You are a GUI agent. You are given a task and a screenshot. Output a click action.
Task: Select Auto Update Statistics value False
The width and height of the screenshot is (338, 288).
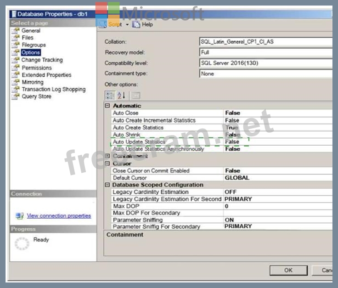click(232, 142)
